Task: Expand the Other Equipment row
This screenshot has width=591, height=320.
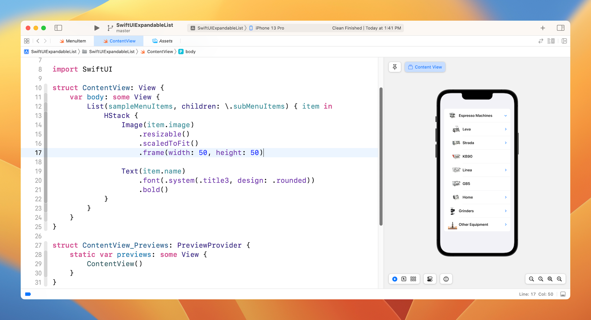Action: (x=505, y=224)
